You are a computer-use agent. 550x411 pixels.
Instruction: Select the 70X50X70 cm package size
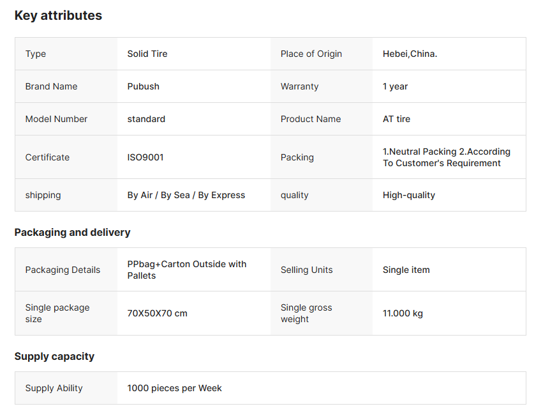coord(158,313)
